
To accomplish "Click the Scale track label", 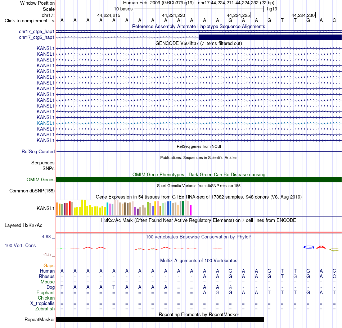I will click(x=49, y=9).
